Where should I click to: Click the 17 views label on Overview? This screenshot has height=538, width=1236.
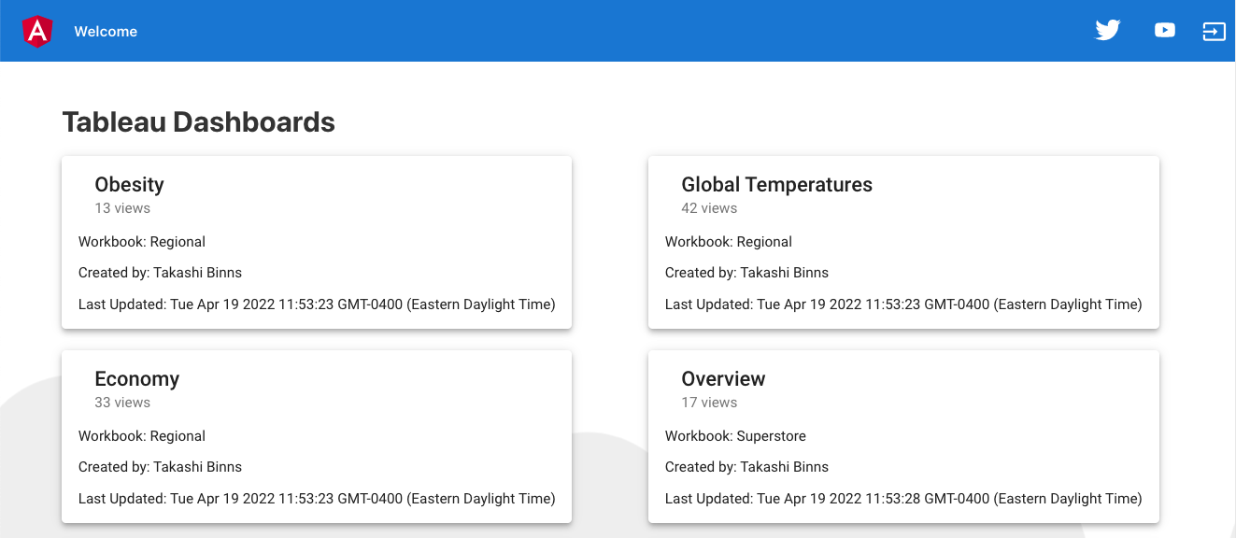click(x=709, y=403)
